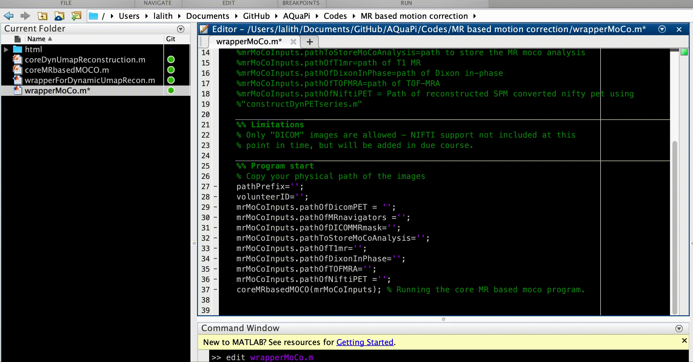The width and height of the screenshot is (693, 362).
Task: Click the forward navigation arrow
Action: point(25,16)
